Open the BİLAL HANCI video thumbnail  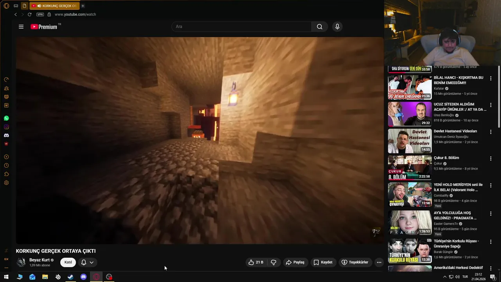pos(410,87)
